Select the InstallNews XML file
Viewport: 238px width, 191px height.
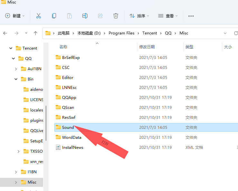point(73,148)
